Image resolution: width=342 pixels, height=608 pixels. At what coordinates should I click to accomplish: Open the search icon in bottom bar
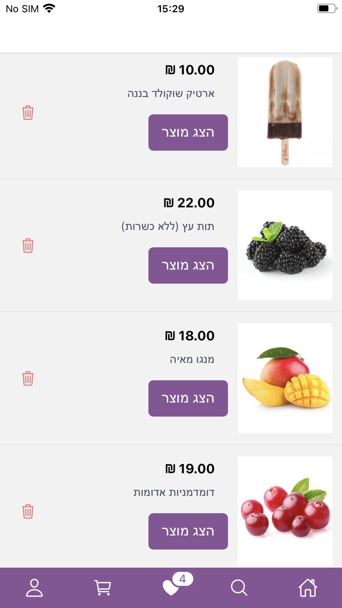[239, 588]
